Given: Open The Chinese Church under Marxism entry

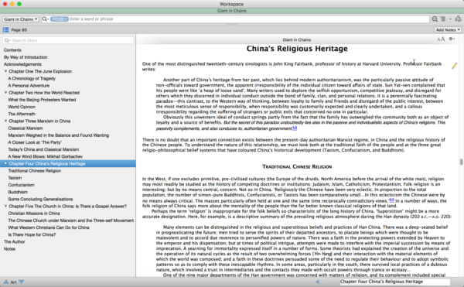Looking at the screenshot, I should click(70, 220).
